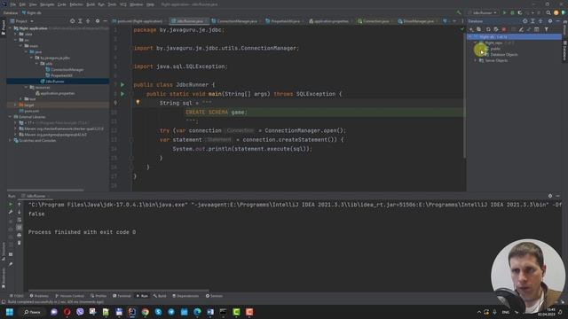The width and height of the screenshot is (568, 319).
Task: Open Search Everywhere magnifier icon
Action: 548,12
